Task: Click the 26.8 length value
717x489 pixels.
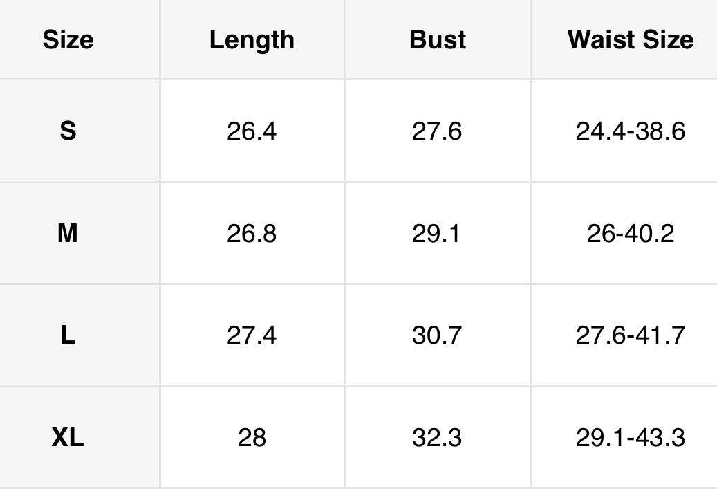Action: tap(252, 234)
